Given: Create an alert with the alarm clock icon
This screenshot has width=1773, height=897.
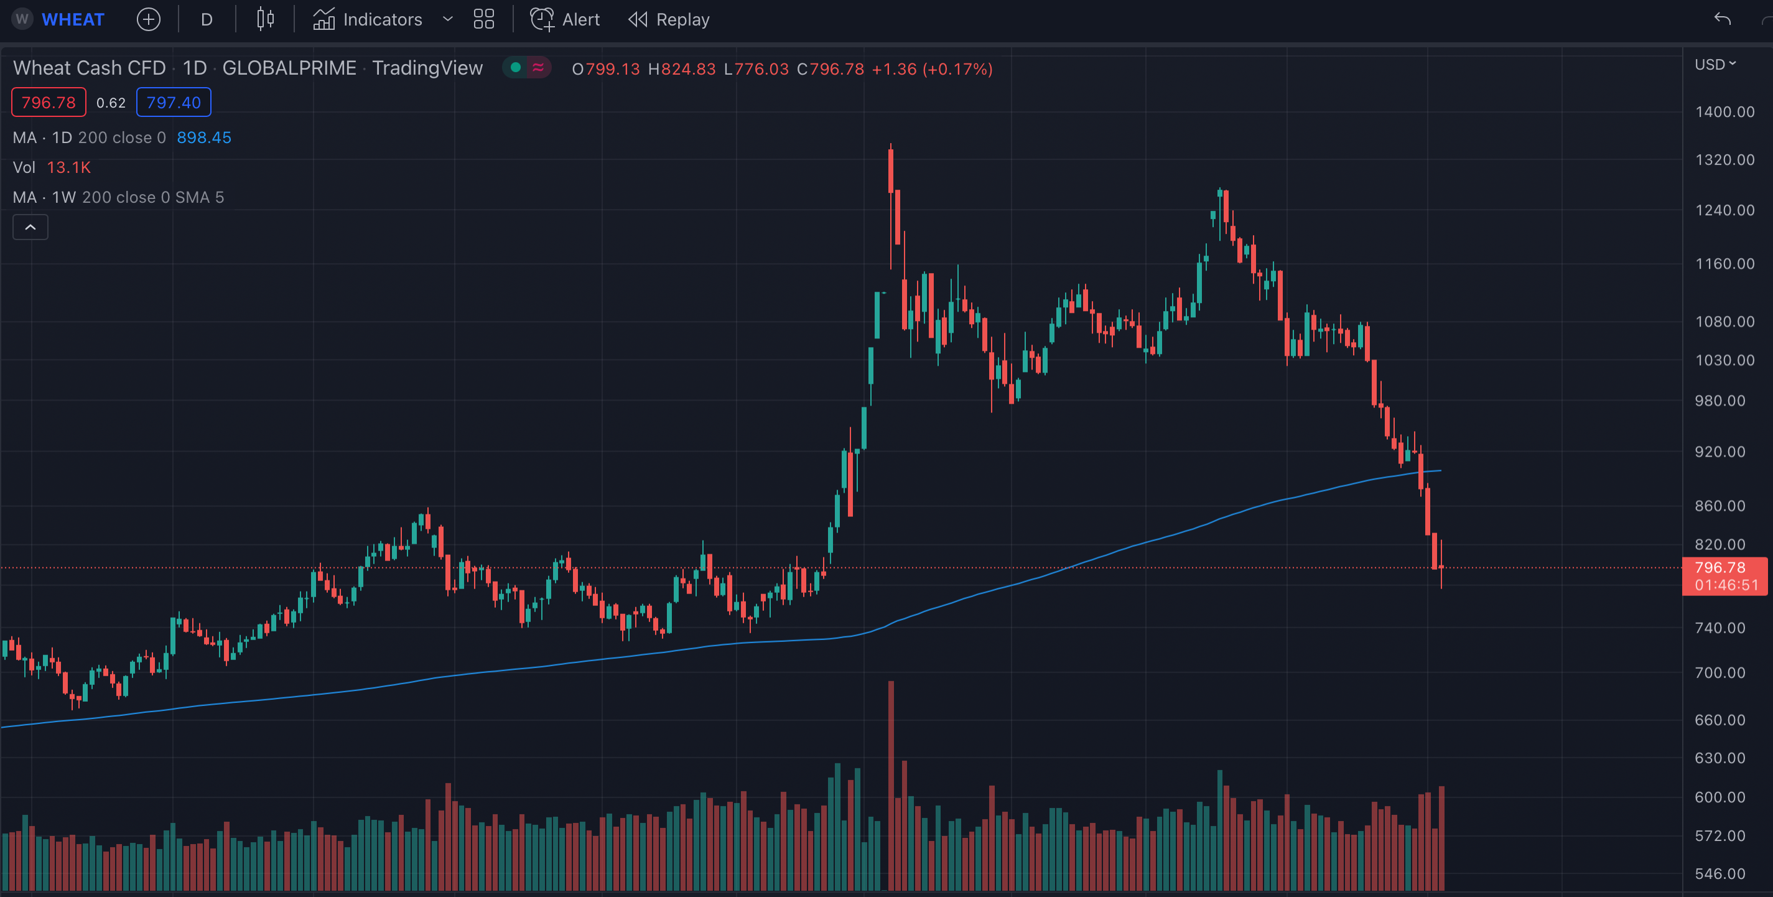Looking at the screenshot, I should [542, 19].
